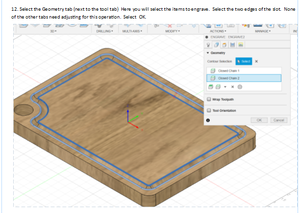This screenshot has height=213, width=302.
Task: Open the MULTI-AXIS toolbar dropdown
Action: [x=132, y=31]
